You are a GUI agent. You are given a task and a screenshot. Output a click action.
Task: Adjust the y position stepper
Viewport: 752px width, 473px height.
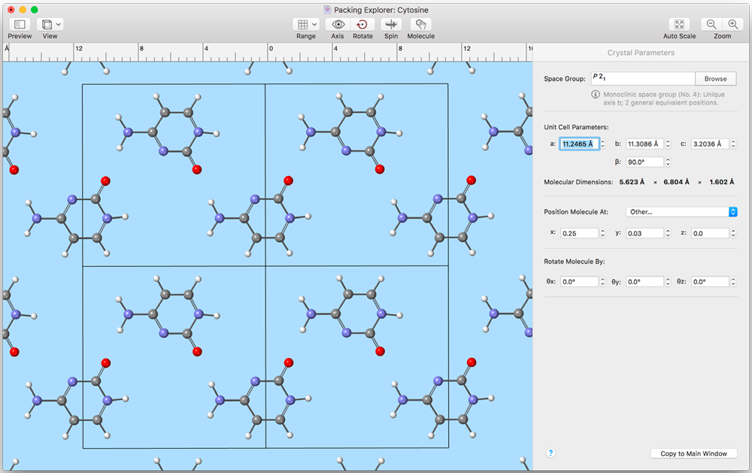(668, 233)
